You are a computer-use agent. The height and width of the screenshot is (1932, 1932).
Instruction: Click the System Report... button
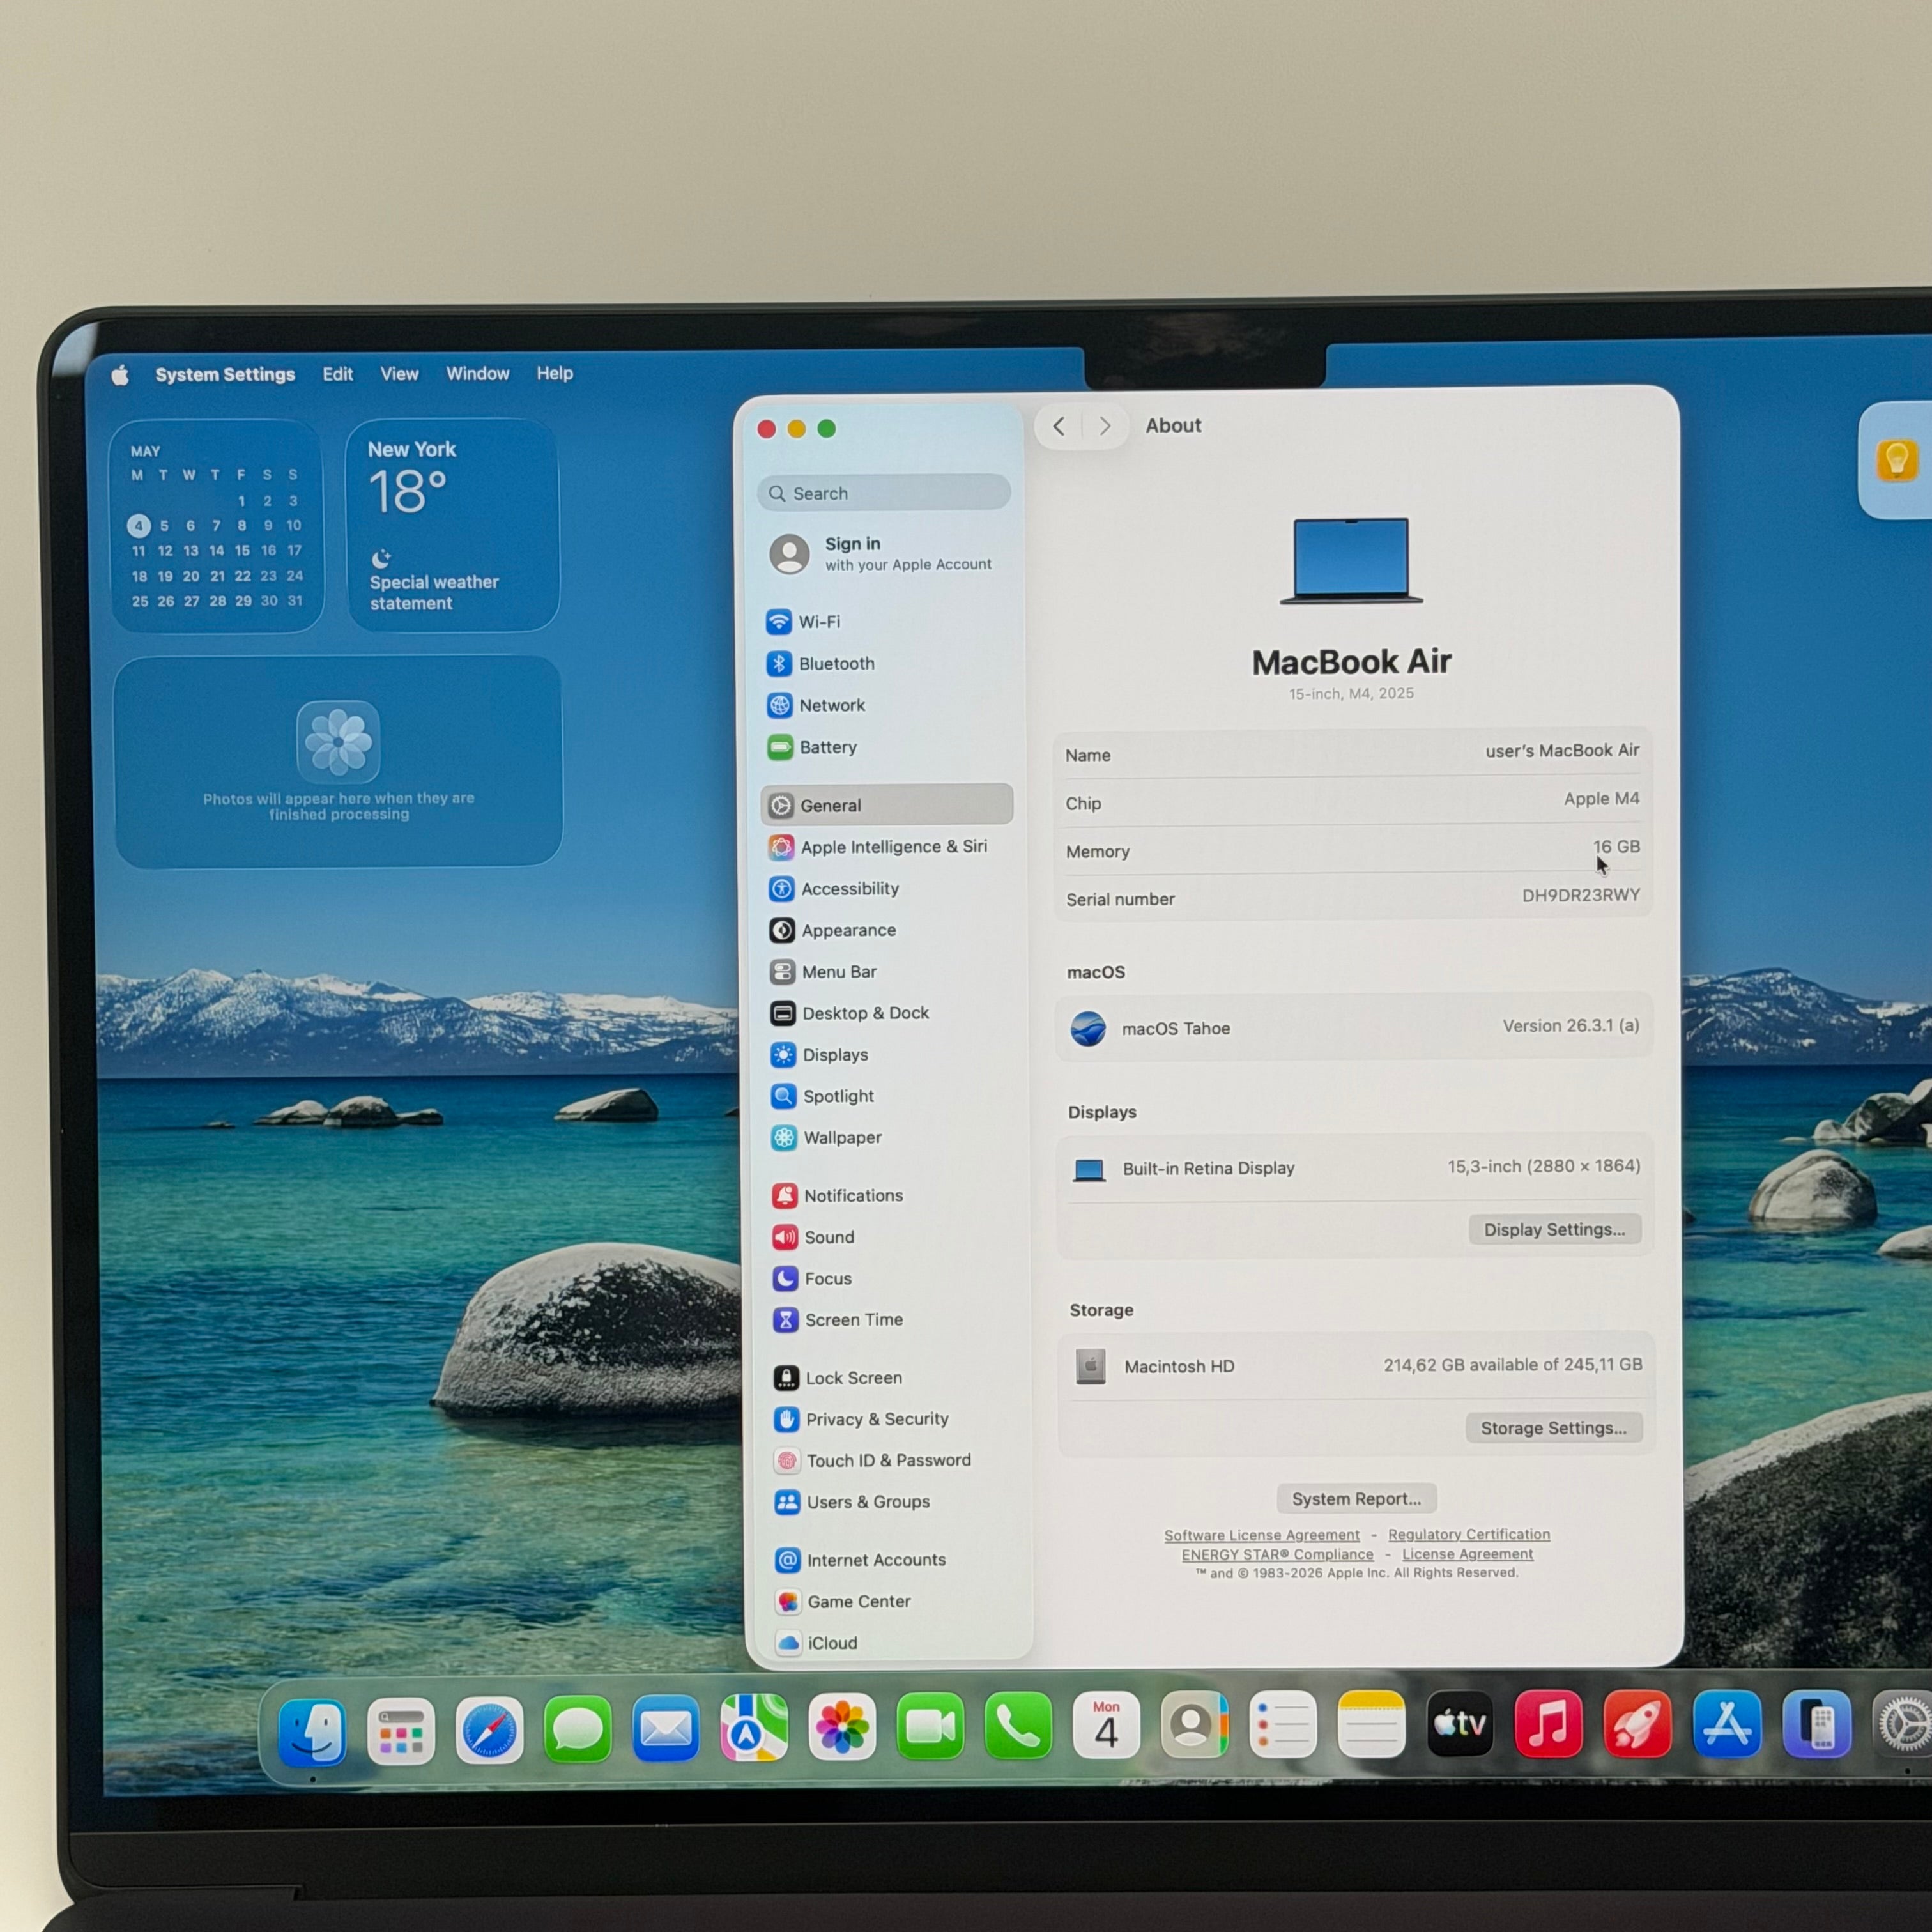1357,1499
